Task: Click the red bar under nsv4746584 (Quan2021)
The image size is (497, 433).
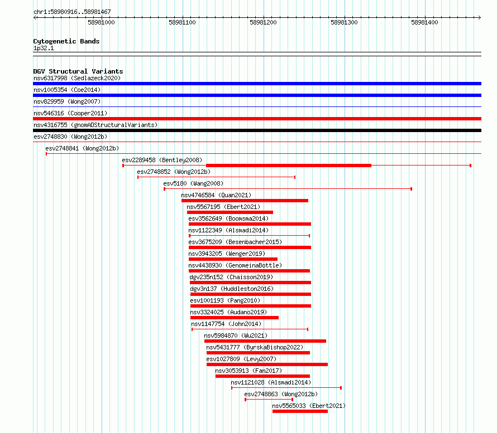Action: [245, 201]
